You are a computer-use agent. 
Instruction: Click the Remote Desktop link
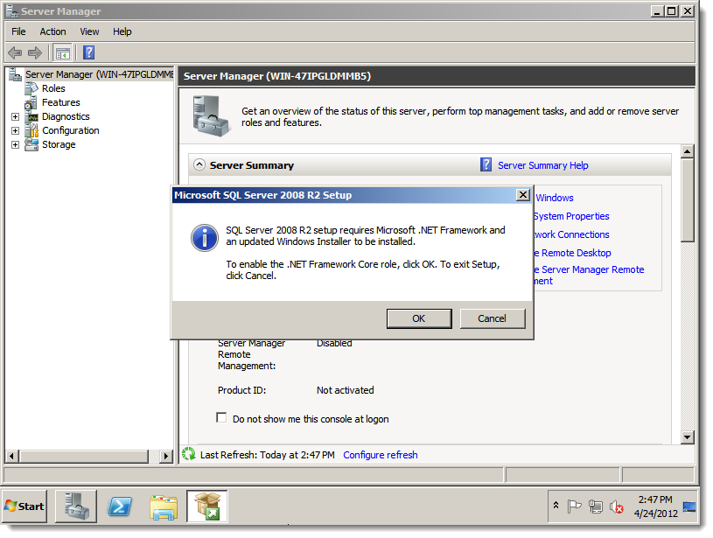tap(572, 253)
